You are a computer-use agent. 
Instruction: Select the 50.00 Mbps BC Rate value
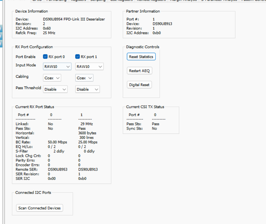coord(57,142)
